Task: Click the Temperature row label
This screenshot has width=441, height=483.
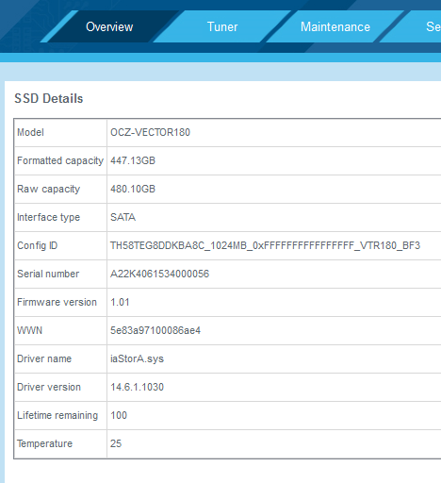Action: [44, 443]
